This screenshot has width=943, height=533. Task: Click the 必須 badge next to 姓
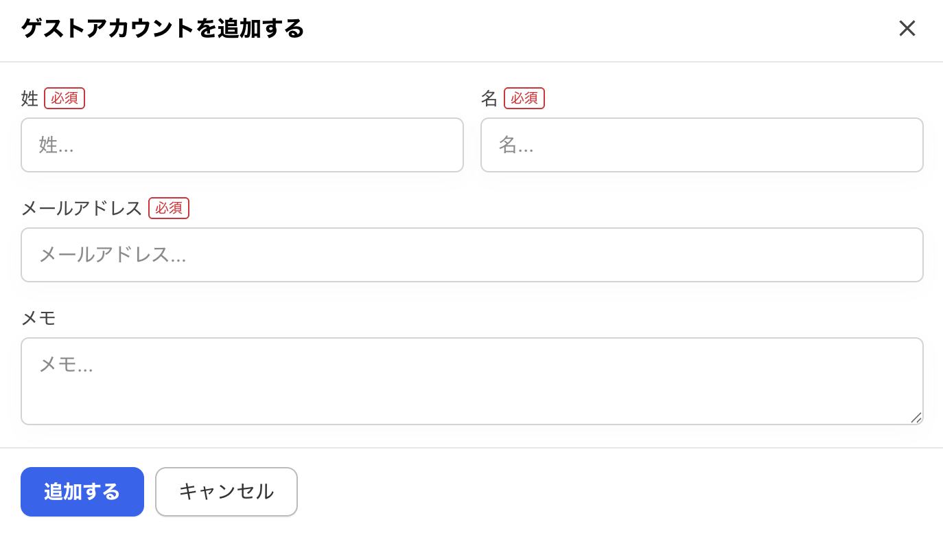(64, 98)
